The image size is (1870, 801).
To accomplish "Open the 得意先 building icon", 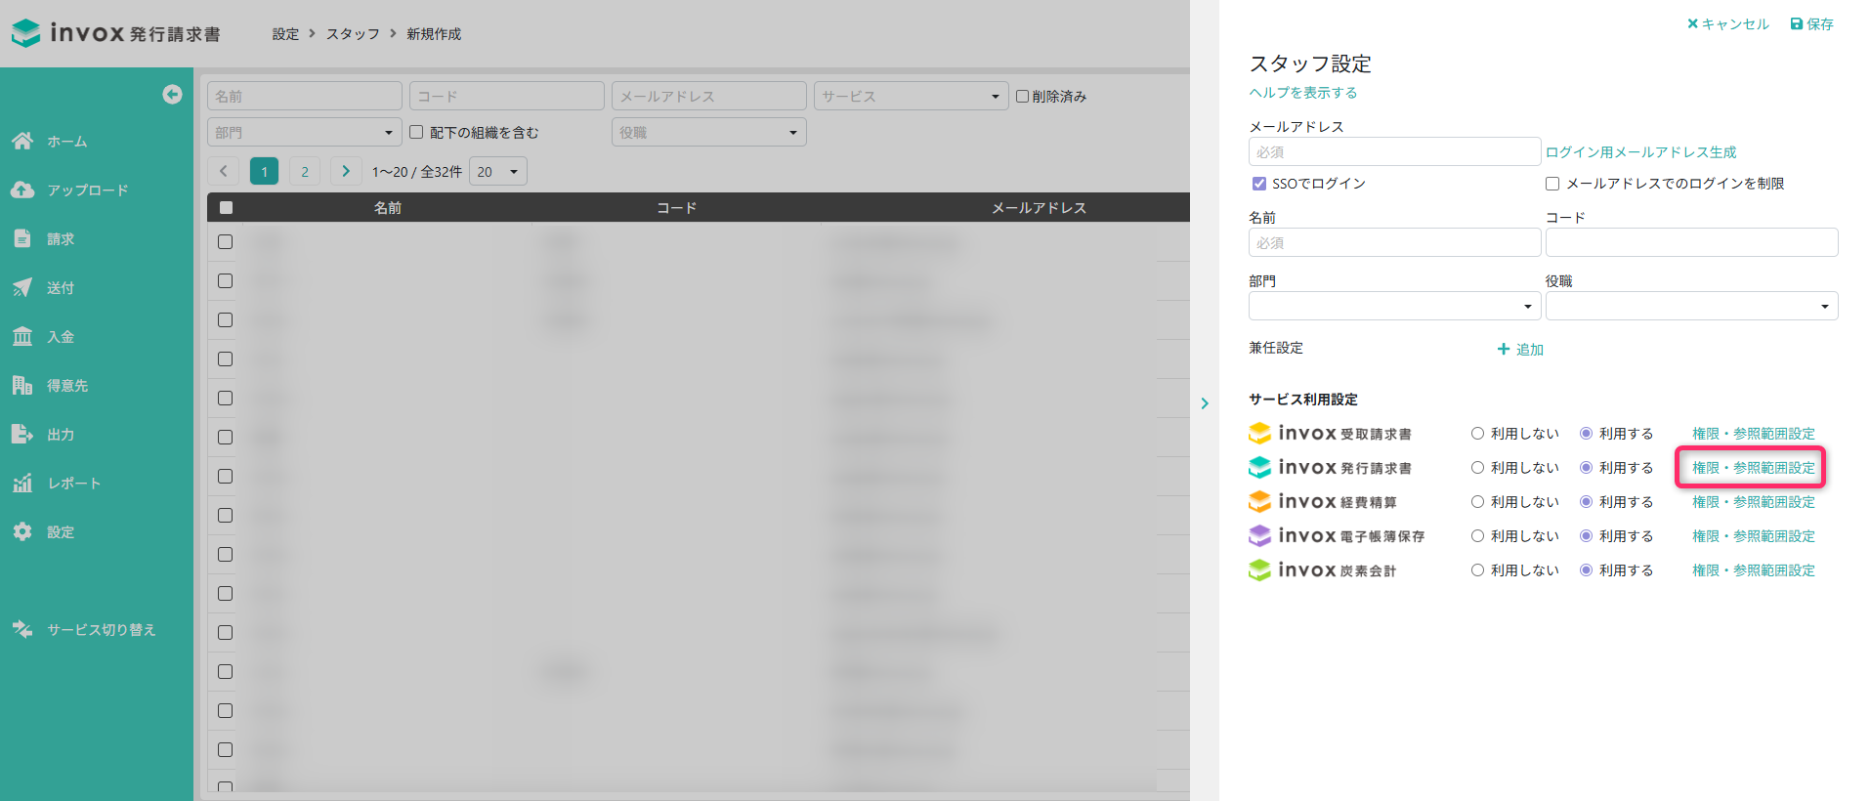I will [22, 385].
